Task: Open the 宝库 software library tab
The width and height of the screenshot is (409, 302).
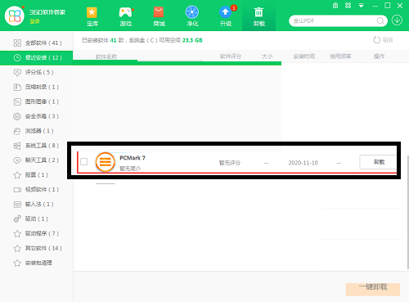Action: click(x=92, y=16)
